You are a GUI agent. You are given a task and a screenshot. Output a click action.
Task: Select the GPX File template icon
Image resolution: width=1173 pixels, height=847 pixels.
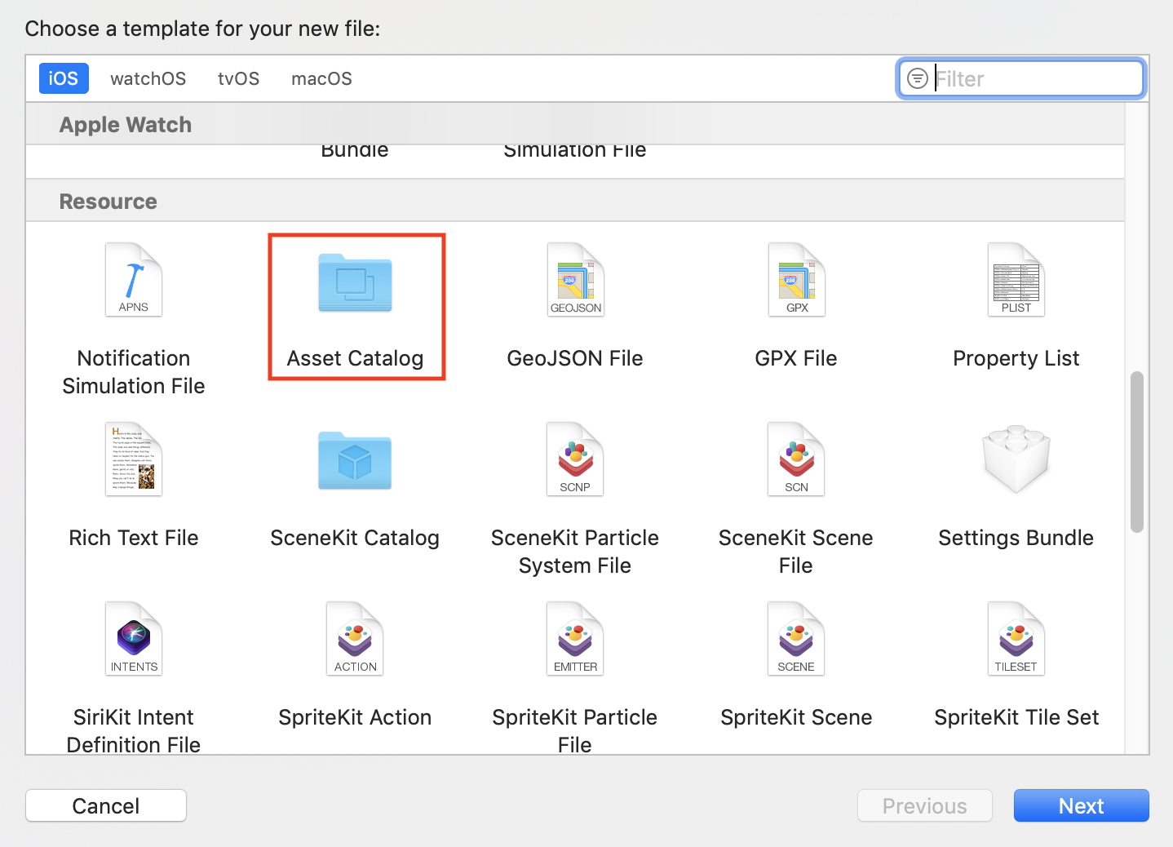coord(796,281)
